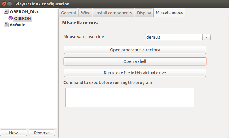
Task: Open the Wine tab
Action: pyautogui.click(x=86, y=13)
